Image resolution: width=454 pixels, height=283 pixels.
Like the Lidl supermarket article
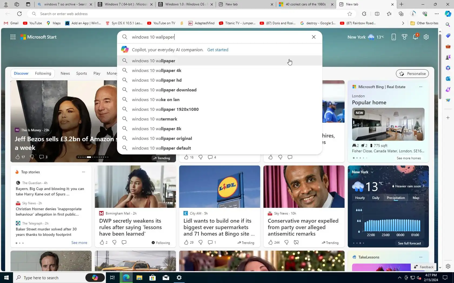[x=186, y=242]
